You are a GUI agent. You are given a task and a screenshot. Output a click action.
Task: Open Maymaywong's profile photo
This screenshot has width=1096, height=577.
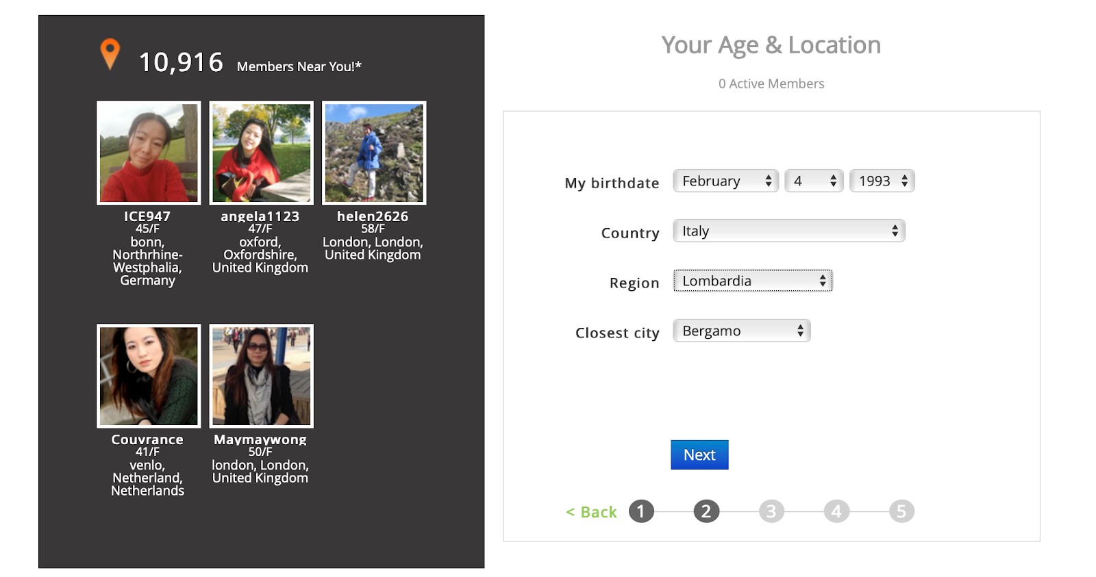(x=261, y=376)
